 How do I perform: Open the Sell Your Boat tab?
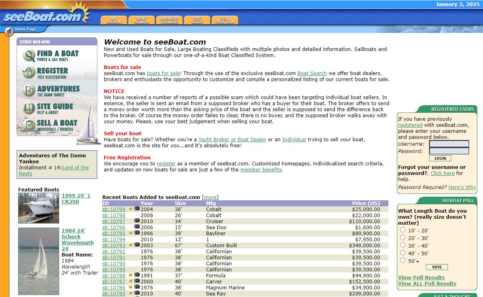[225, 20]
